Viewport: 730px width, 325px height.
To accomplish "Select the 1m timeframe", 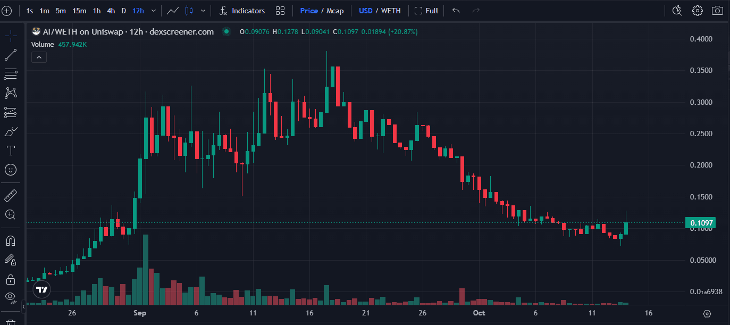I will tap(45, 11).
